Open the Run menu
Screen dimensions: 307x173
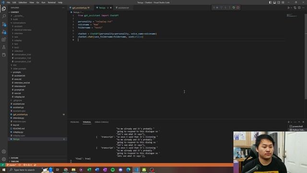click(43, 2)
